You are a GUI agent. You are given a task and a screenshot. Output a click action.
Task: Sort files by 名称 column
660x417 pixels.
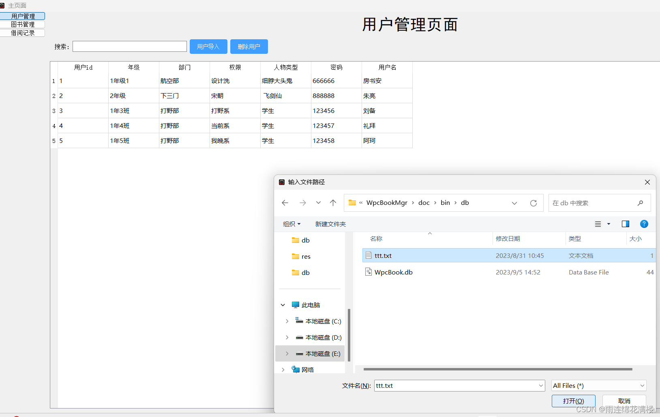(x=376, y=238)
